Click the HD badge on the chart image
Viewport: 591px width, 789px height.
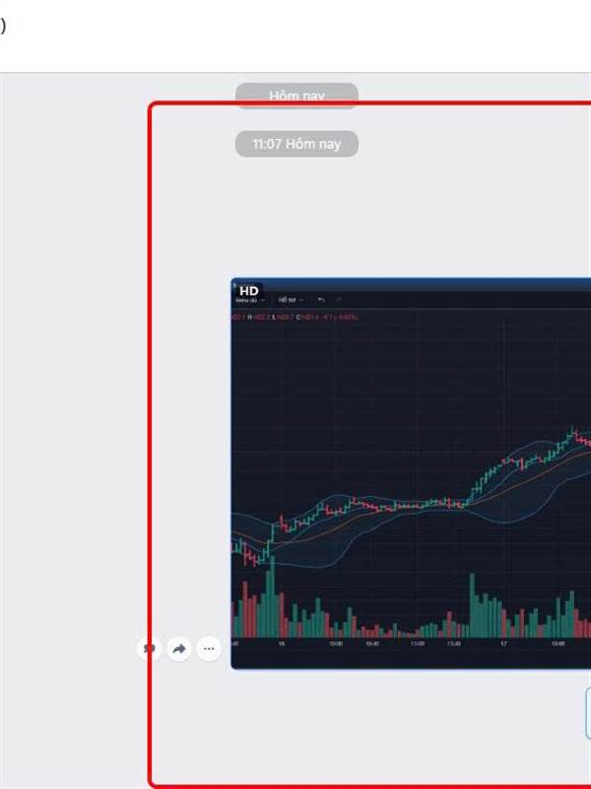pos(248,291)
